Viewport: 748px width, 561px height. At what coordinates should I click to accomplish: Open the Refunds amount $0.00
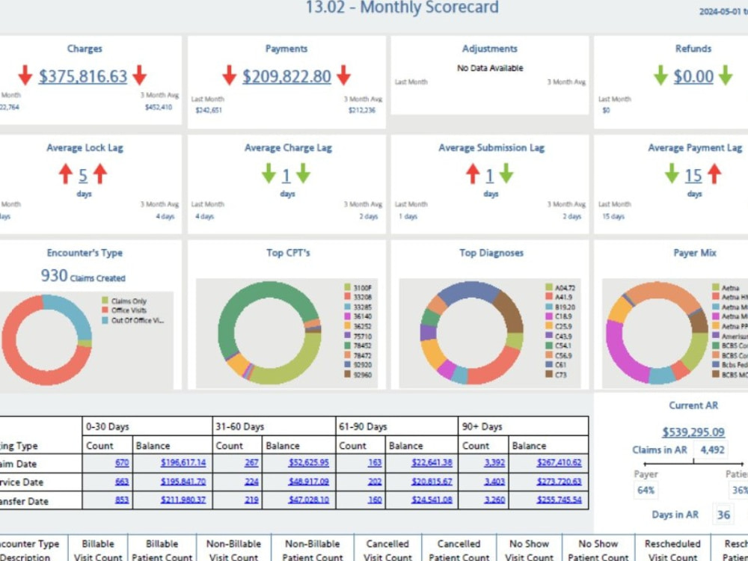point(693,76)
